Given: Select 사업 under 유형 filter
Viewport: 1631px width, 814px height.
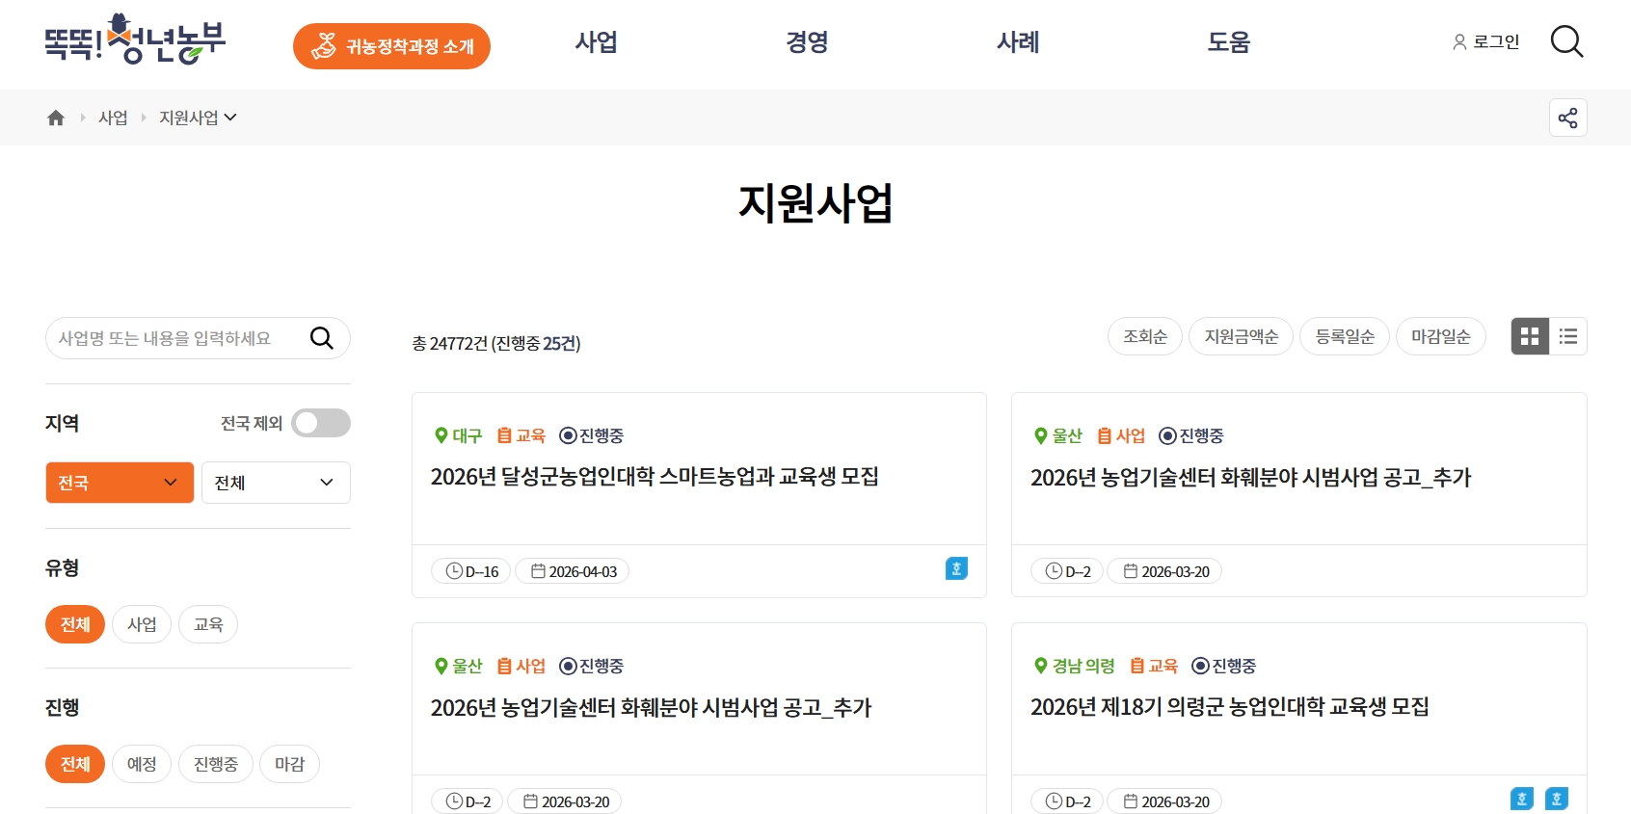Looking at the screenshot, I should click(142, 624).
